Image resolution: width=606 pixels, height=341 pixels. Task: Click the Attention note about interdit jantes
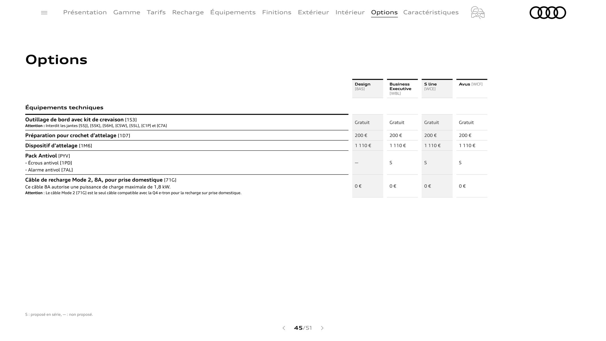96,126
